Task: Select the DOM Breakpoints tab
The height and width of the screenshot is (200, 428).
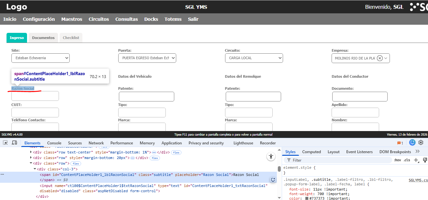Action: 395,152
